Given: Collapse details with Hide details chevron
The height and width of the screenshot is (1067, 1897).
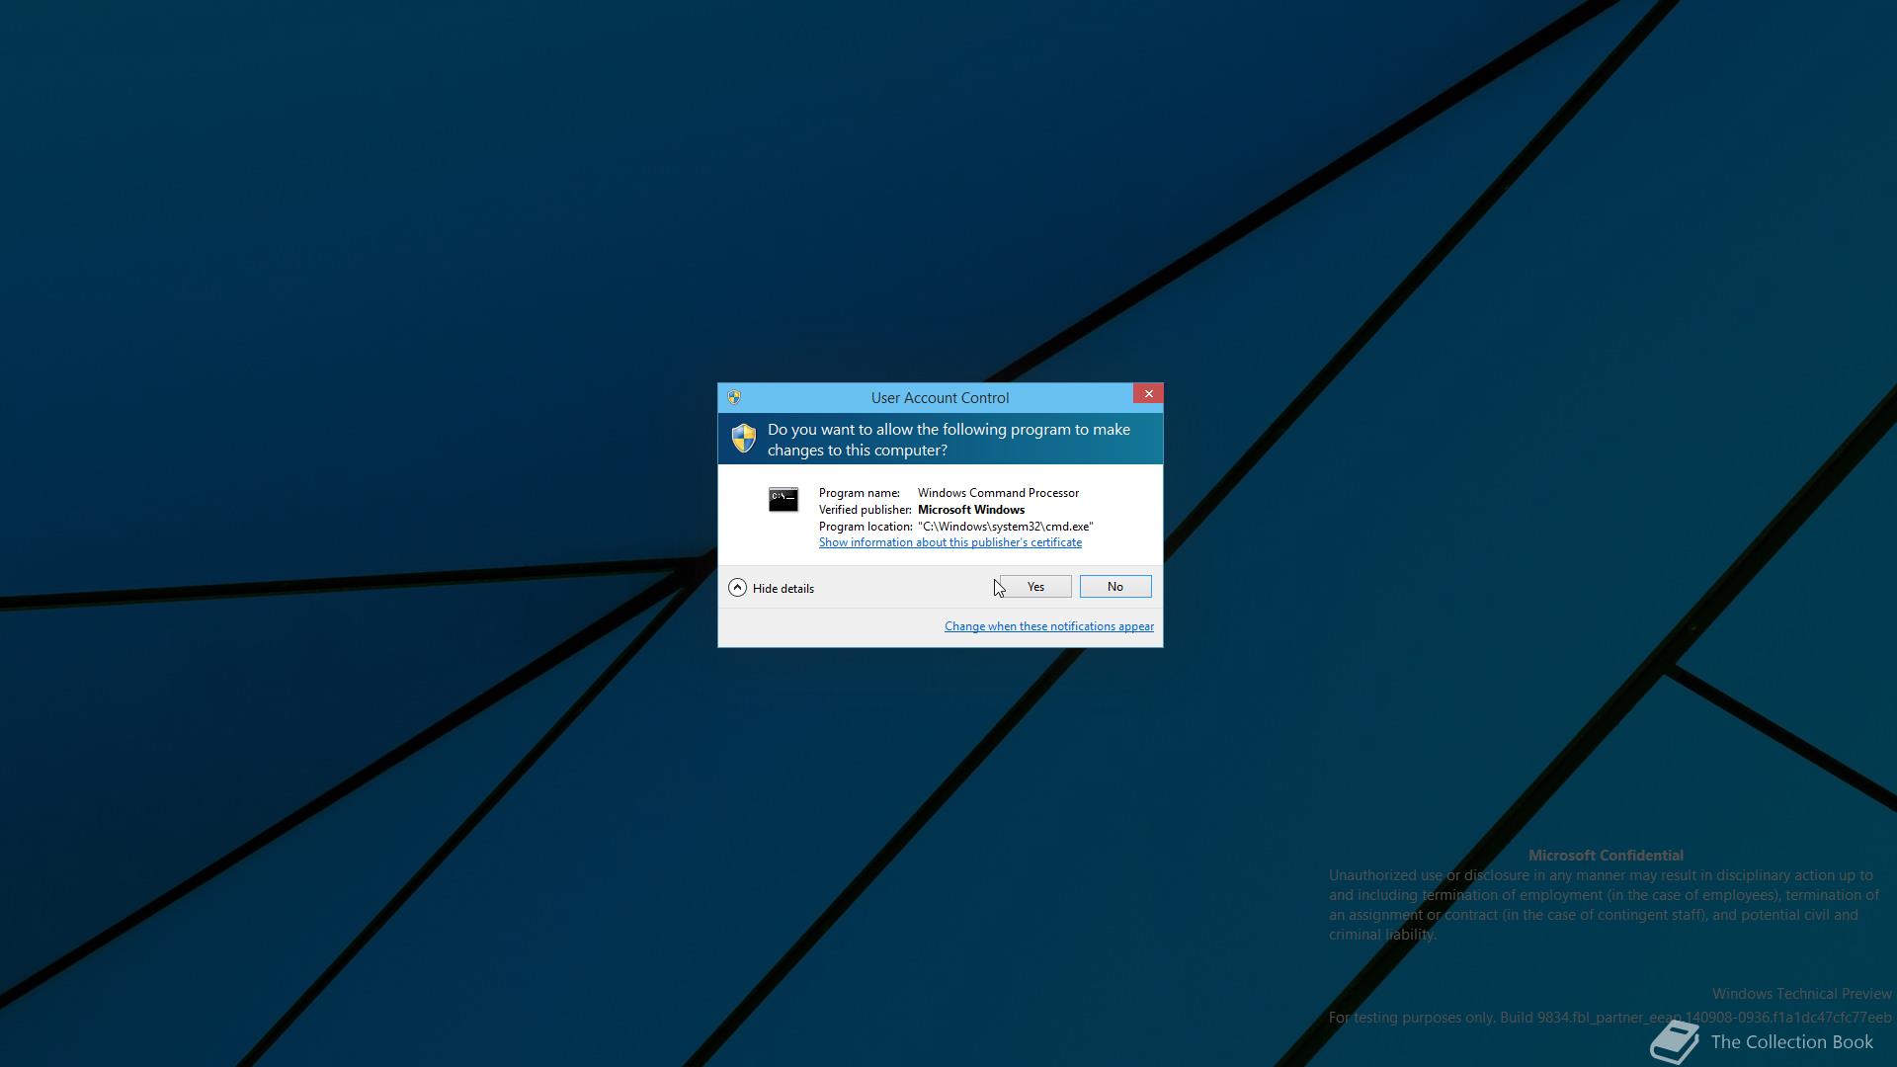Looking at the screenshot, I should 737,588.
